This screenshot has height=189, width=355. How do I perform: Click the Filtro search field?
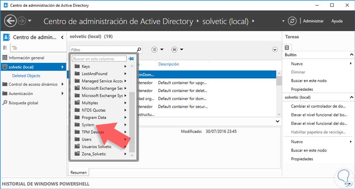click(x=103, y=50)
